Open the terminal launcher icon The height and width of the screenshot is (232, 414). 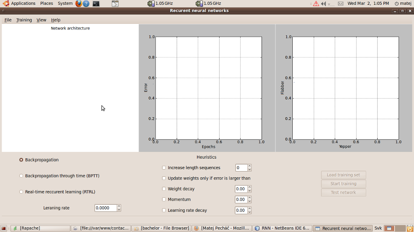click(x=96, y=4)
